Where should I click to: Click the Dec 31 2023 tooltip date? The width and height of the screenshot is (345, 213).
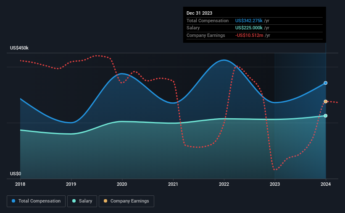point(199,13)
